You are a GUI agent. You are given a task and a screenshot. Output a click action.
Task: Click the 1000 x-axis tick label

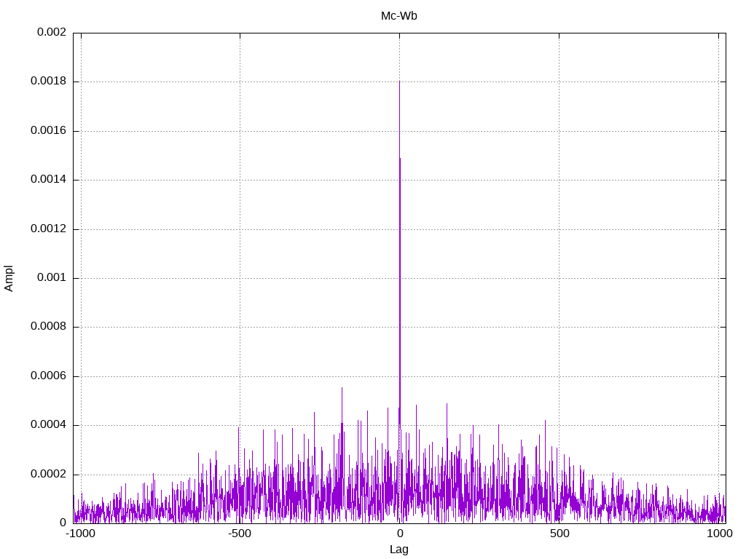click(x=719, y=534)
